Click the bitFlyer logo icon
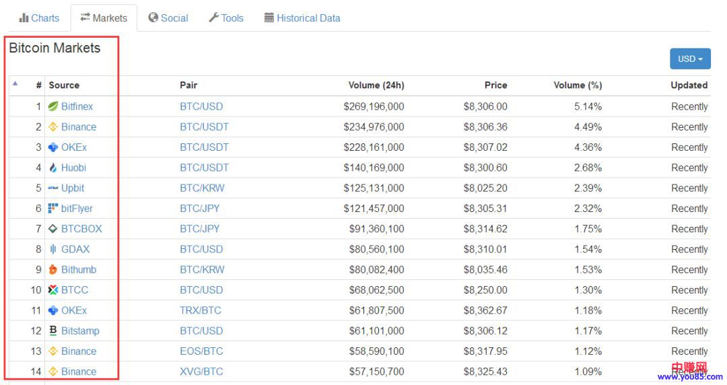Screen dimensions: 727x385 click(53, 209)
